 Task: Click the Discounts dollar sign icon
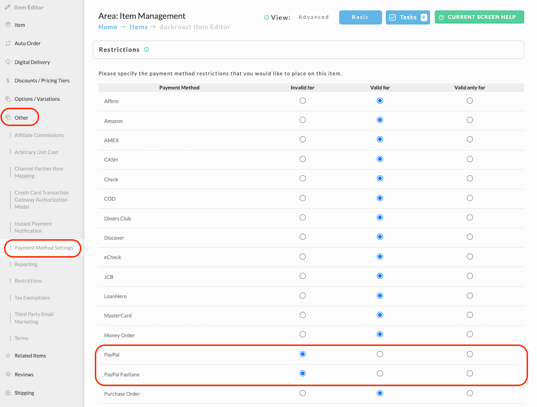pos(8,80)
